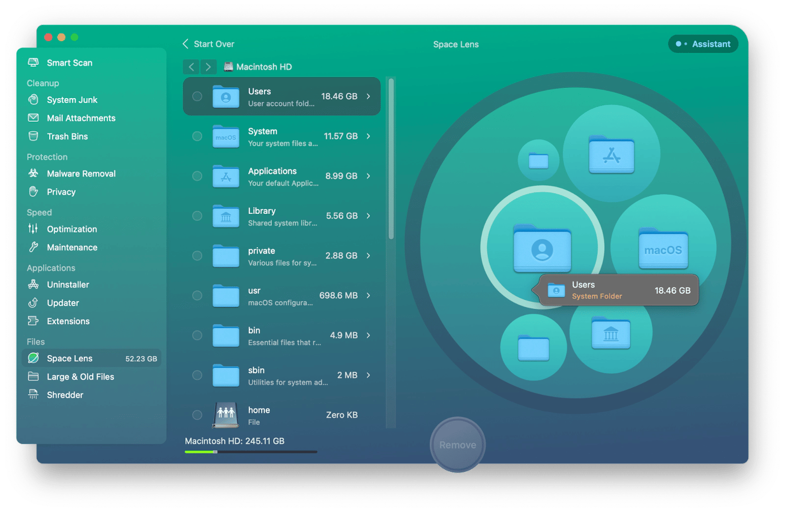Open the Assistant
This screenshot has height=512, width=785.
[x=703, y=44]
